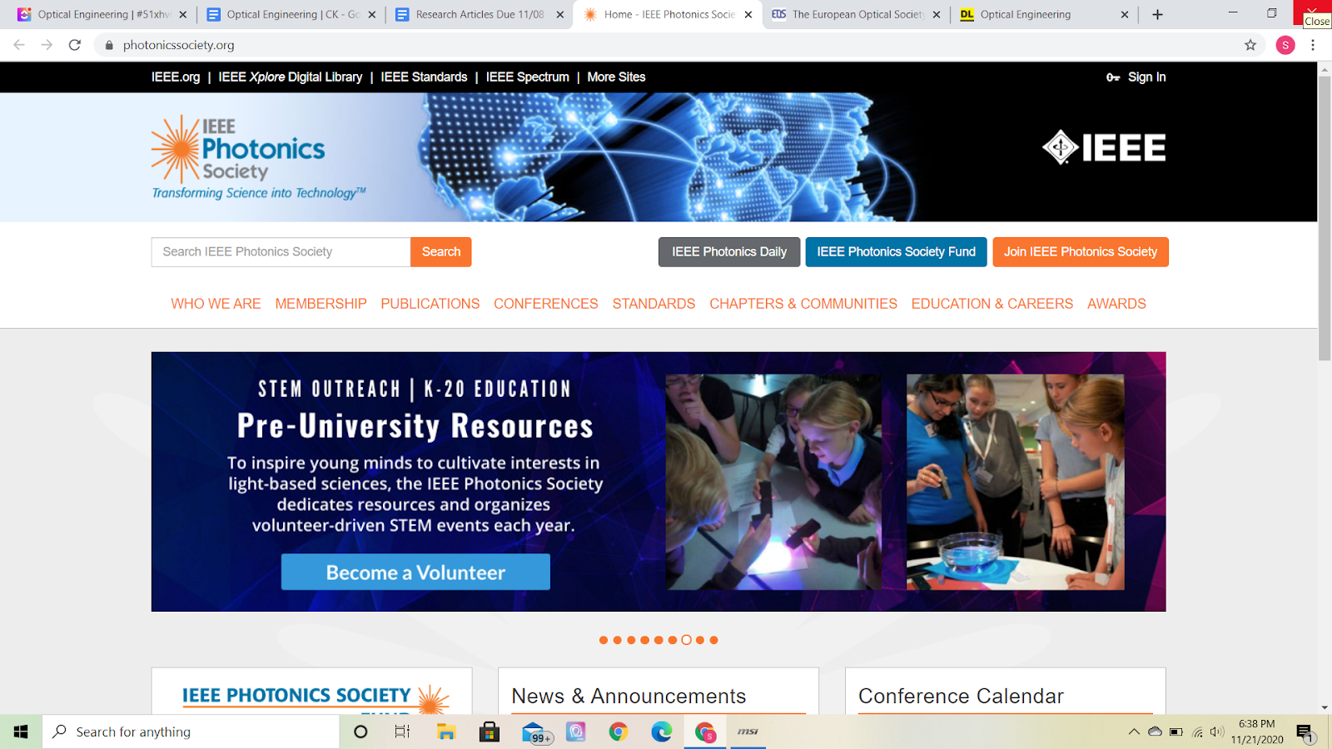Open Task View on the taskbar
1332x749 pixels.
point(402,732)
